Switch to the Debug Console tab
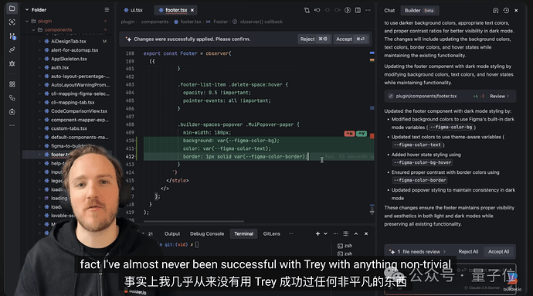The height and width of the screenshot is (296, 533). pyautogui.click(x=207, y=233)
